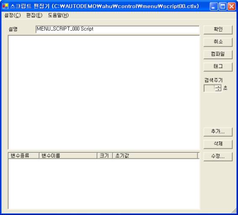238x215 pixels.
Task: Click the 설명 description text field
Action: click(118, 29)
